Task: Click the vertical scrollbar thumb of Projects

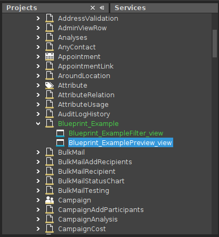Action: [x=215, y=44]
